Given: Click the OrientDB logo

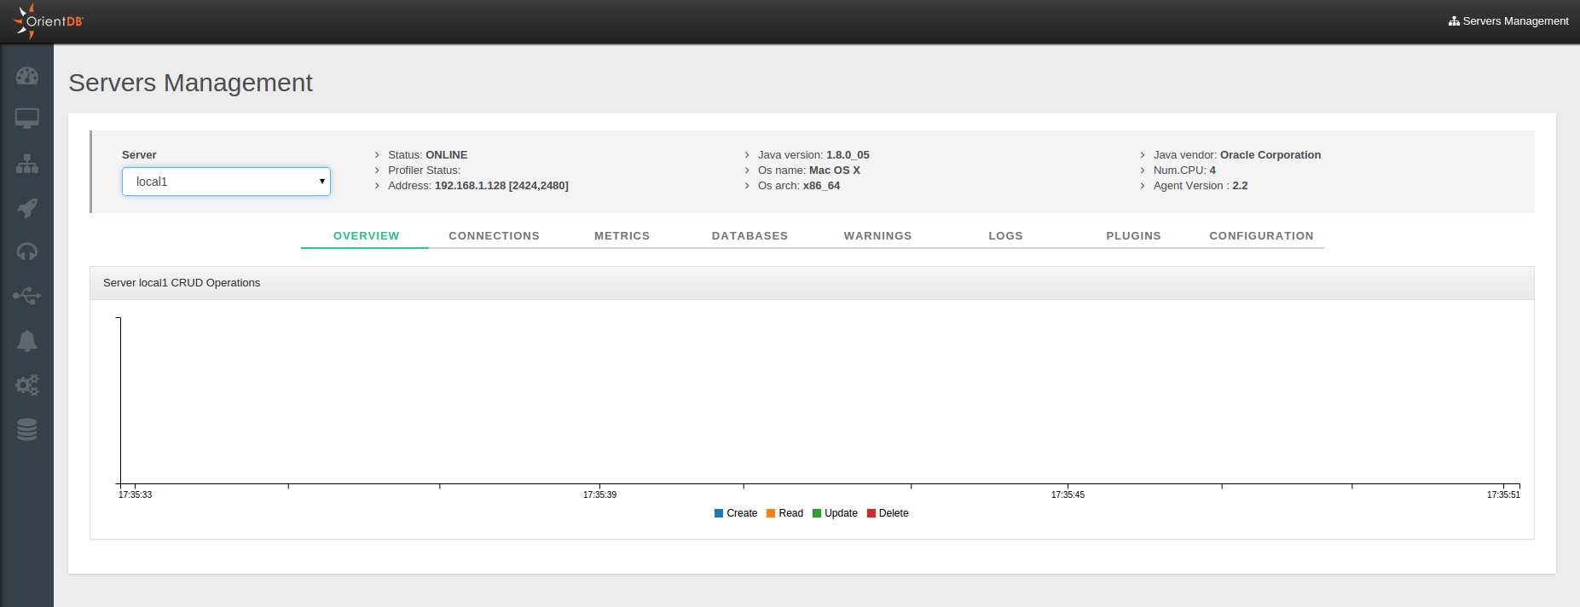Looking at the screenshot, I should [x=49, y=21].
